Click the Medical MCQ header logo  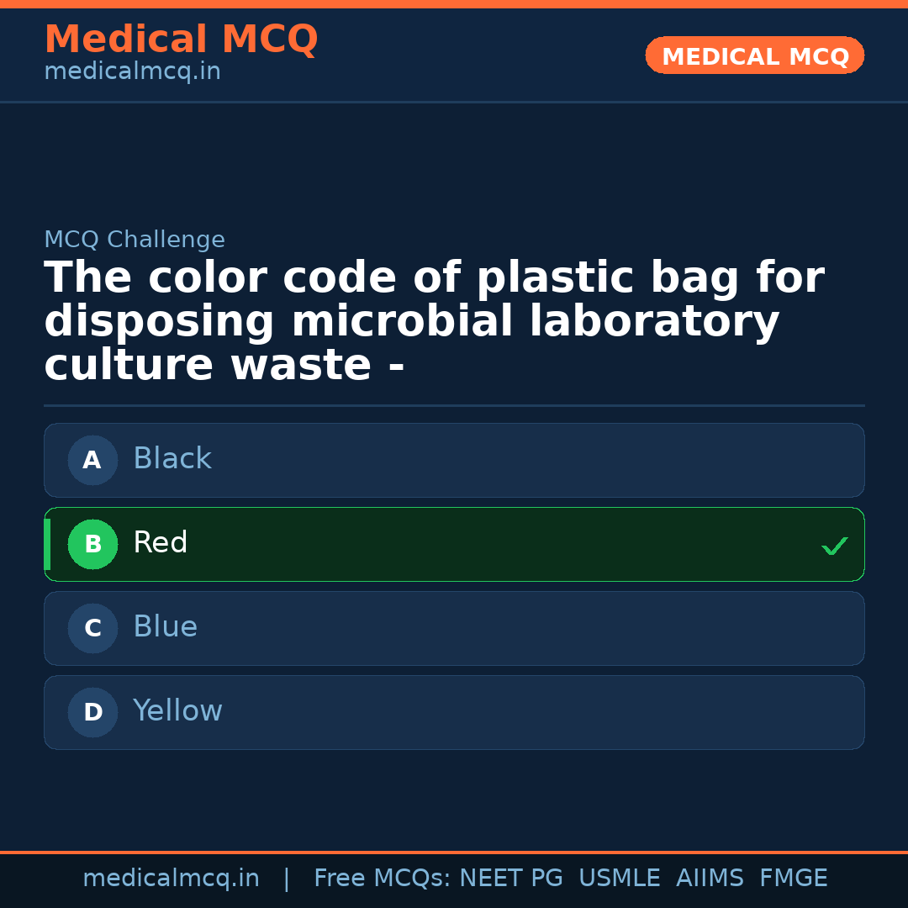click(x=181, y=39)
